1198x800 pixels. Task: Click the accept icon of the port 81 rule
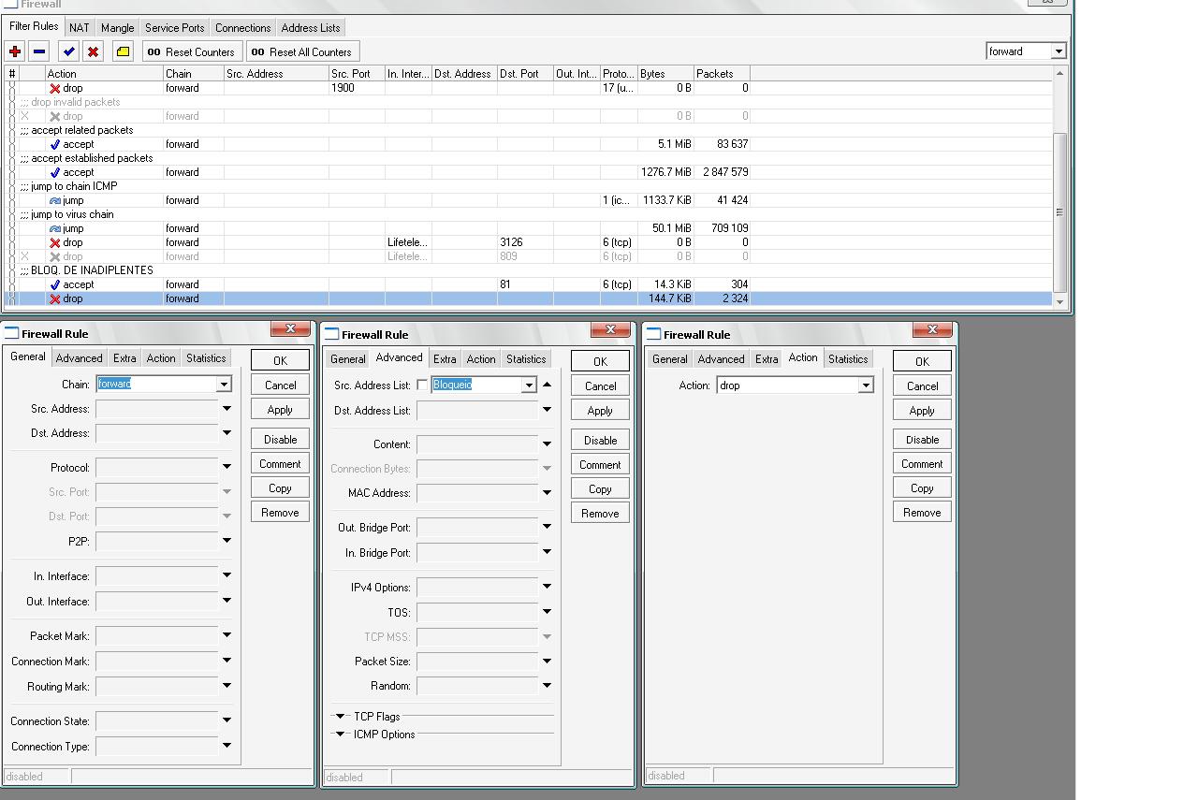tap(55, 284)
